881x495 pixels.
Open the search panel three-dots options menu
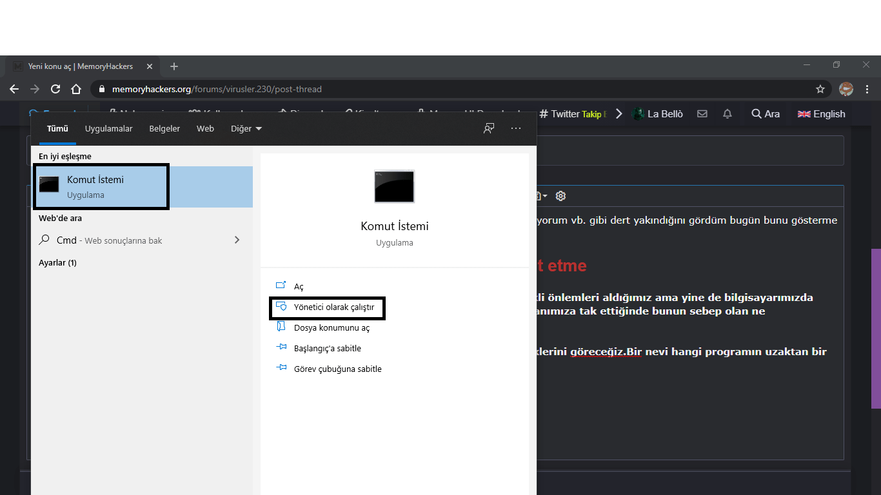point(516,128)
